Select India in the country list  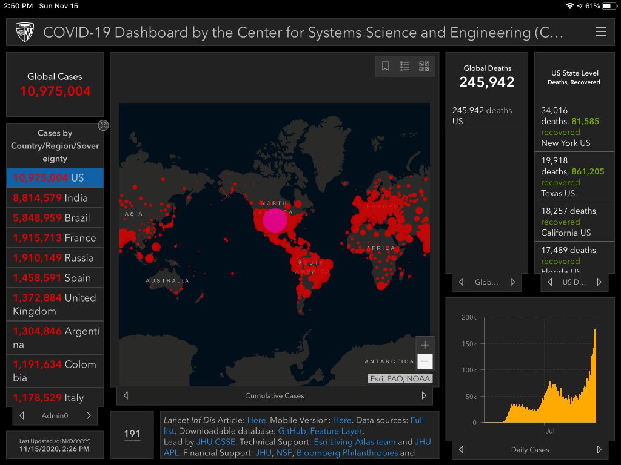[x=55, y=198]
